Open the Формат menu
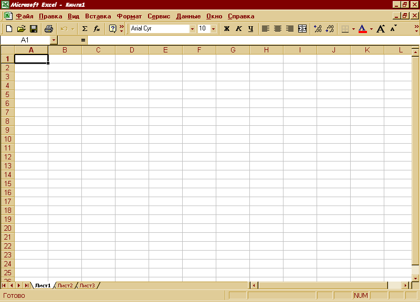This screenshot has height=302, width=420. click(129, 16)
